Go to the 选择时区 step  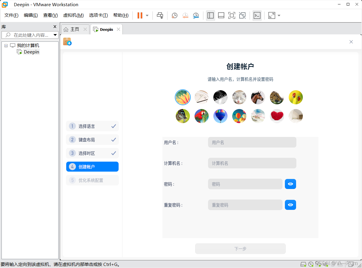click(92, 153)
